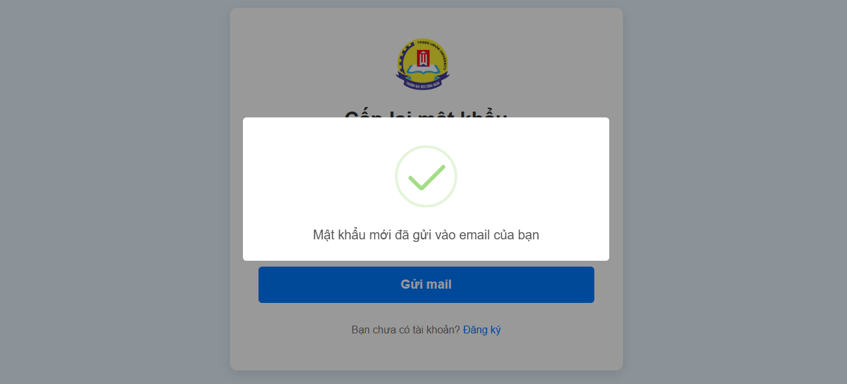Click the word "email" in the success message

[x=474, y=235]
